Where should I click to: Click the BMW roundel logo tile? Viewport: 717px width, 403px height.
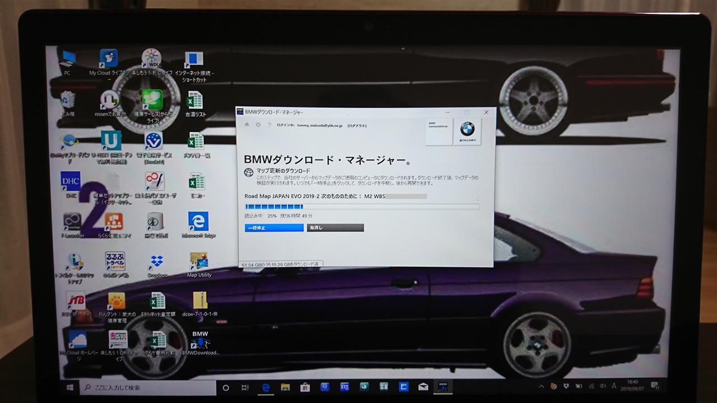pyautogui.click(x=467, y=132)
